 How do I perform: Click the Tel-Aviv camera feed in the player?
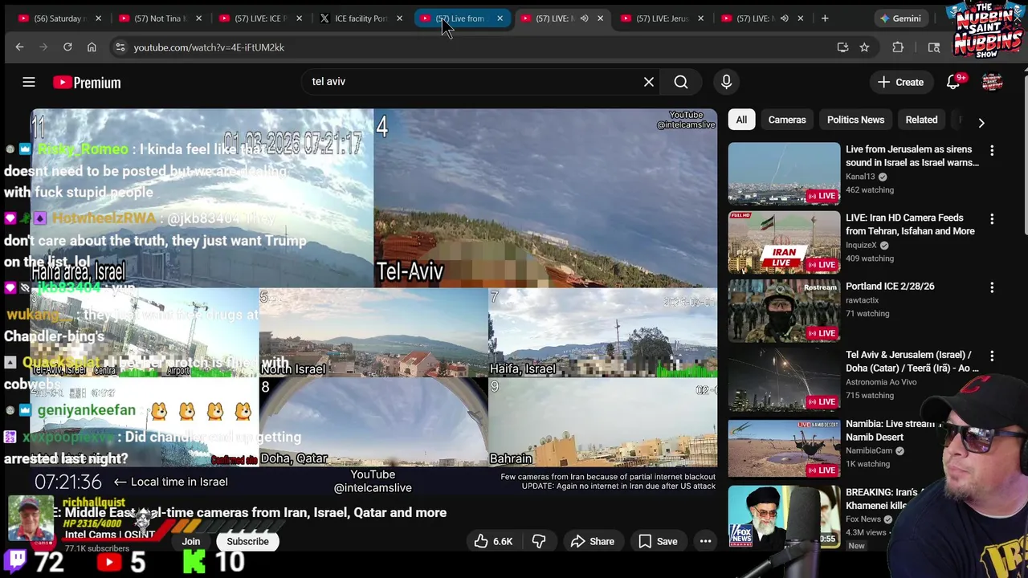[x=545, y=198]
